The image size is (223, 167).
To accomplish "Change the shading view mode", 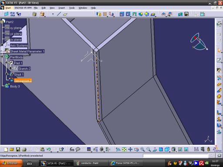I will pyautogui.click(x=173, y=149).
